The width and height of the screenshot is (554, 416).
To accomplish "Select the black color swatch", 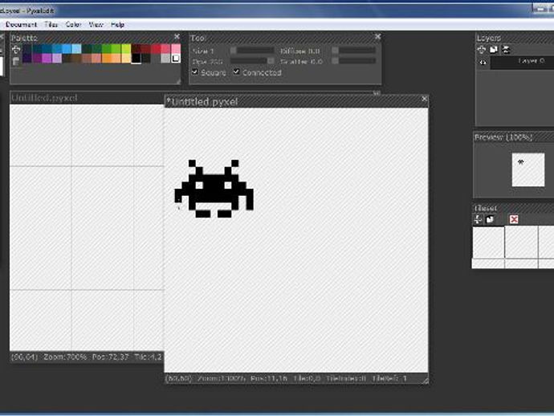I will tap(136, 59).
